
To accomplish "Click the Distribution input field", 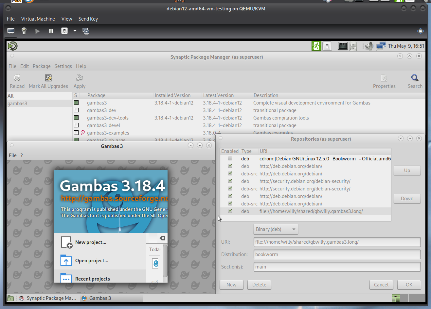I will point(337,254).
